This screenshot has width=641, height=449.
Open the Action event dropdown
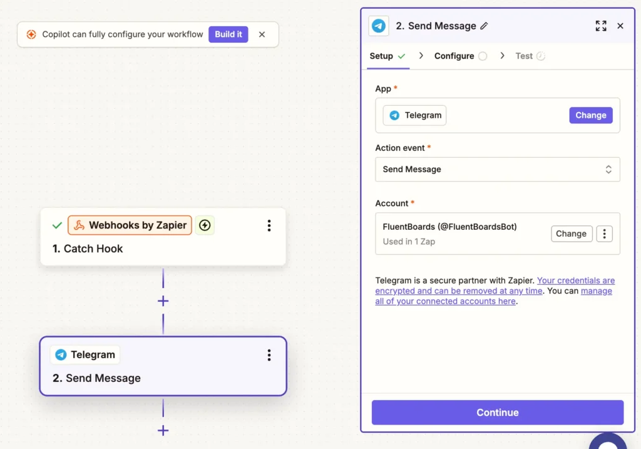pos(497,169)
